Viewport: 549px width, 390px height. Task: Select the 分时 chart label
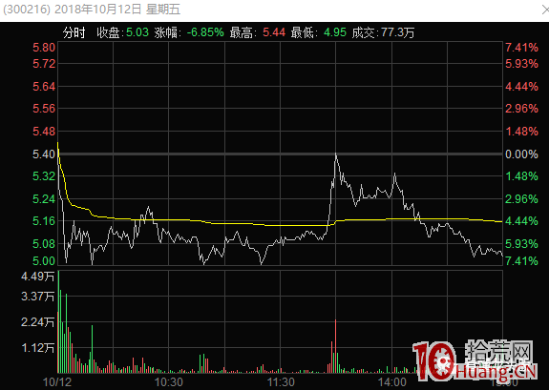pos(74,32)
